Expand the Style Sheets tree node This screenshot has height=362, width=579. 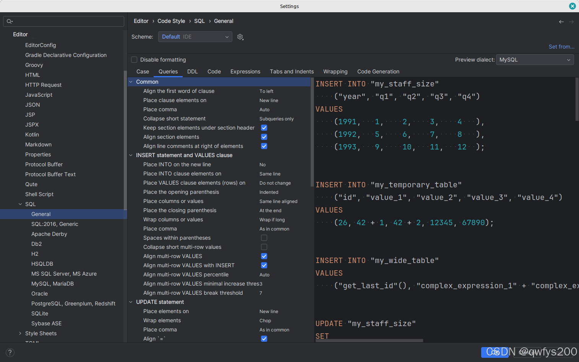click(x=20, y=333)
